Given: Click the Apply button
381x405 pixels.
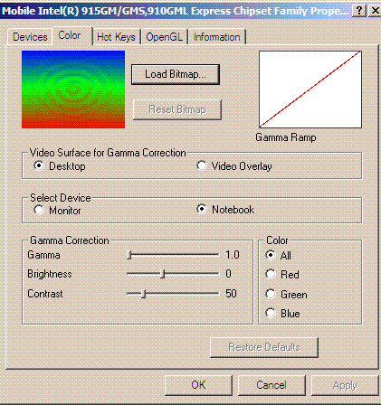Looking at the screenshot, I should 345,385.
